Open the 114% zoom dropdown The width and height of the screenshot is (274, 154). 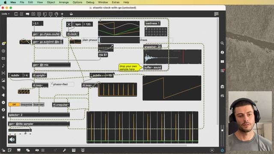(x=6, y=14)
